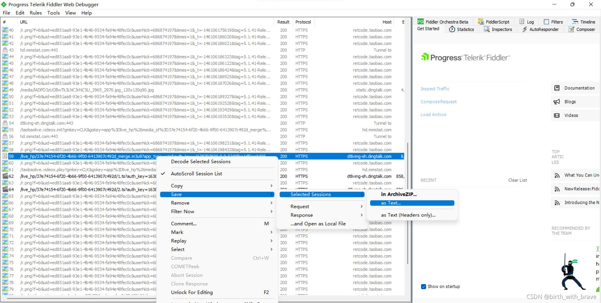Click the lock icon of session 43
Screen dimensions: 601x303
pyautogui.click(x=5, y=50)
